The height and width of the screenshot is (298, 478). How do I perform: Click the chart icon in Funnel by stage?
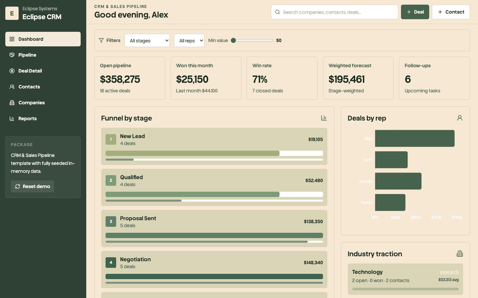[324, 118]
